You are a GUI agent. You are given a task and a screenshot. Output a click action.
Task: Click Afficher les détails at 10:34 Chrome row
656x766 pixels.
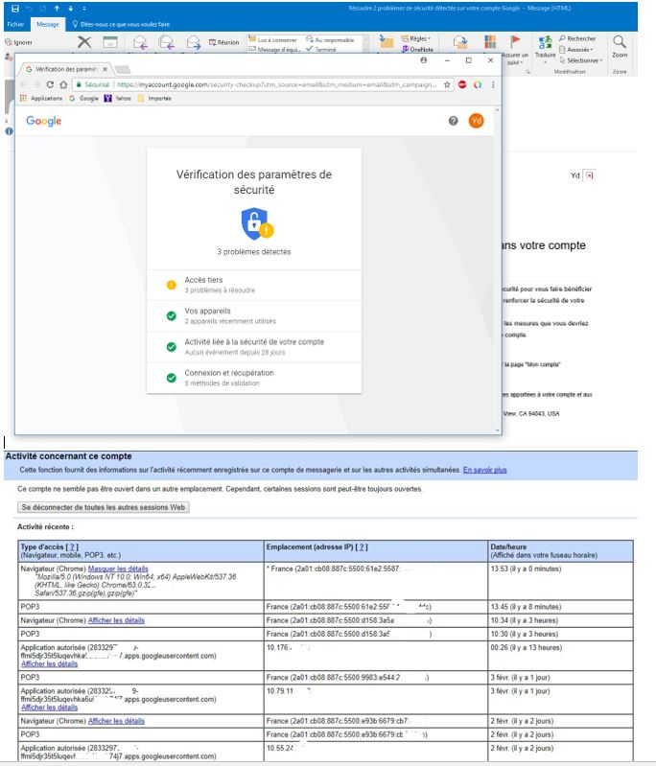116,620
